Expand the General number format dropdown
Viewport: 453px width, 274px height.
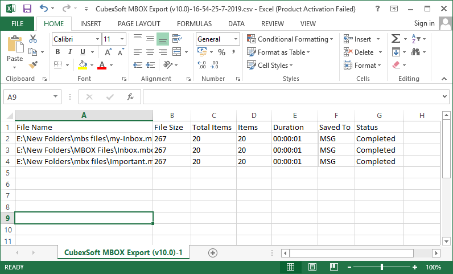pyautogui.click(x=236, y=39)
